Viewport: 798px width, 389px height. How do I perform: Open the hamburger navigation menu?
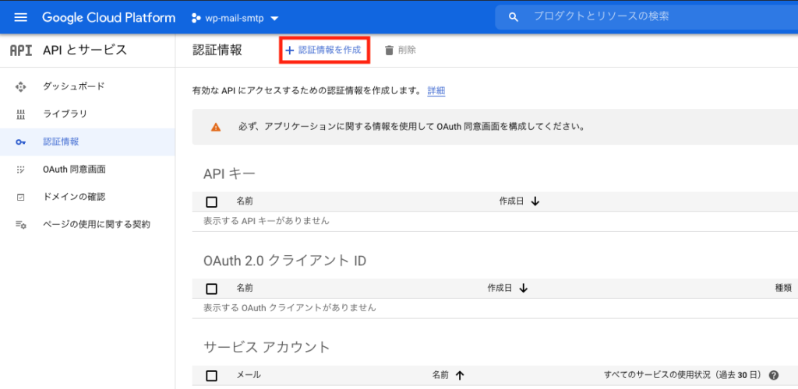tap(20, 17)
